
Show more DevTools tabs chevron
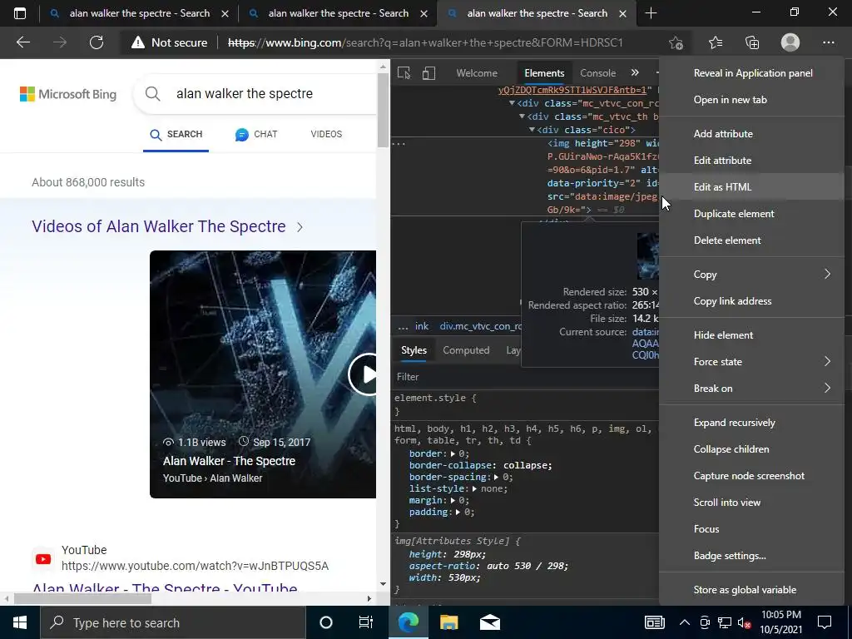pyautogui.click(x=635, y=72)
